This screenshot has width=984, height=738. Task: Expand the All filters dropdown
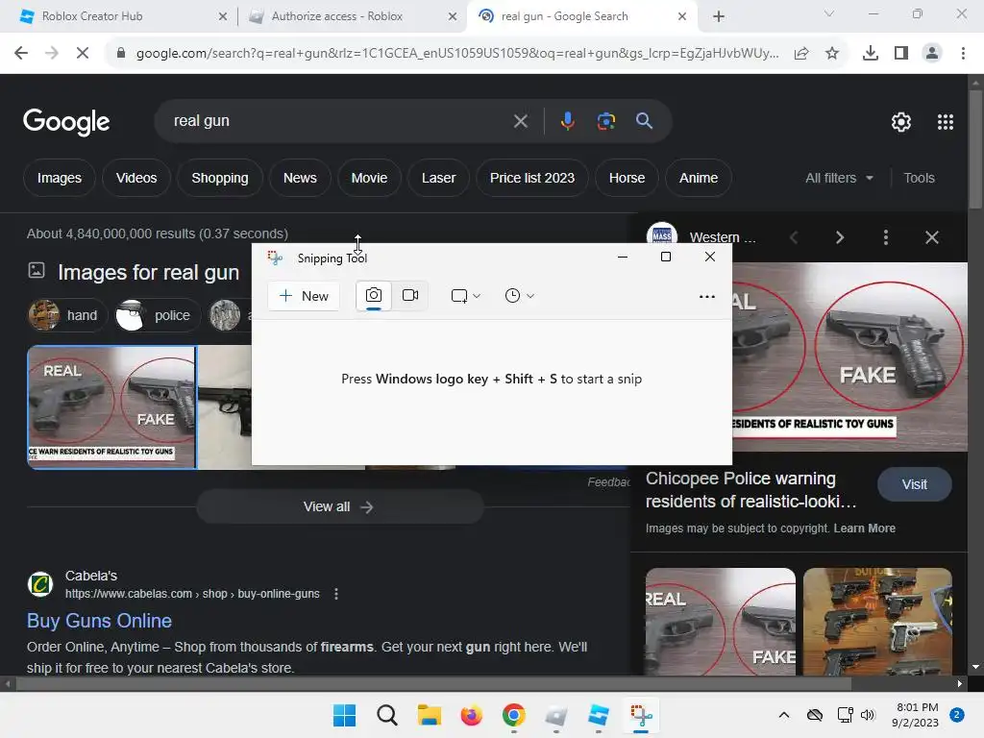[x=839, y=178]
